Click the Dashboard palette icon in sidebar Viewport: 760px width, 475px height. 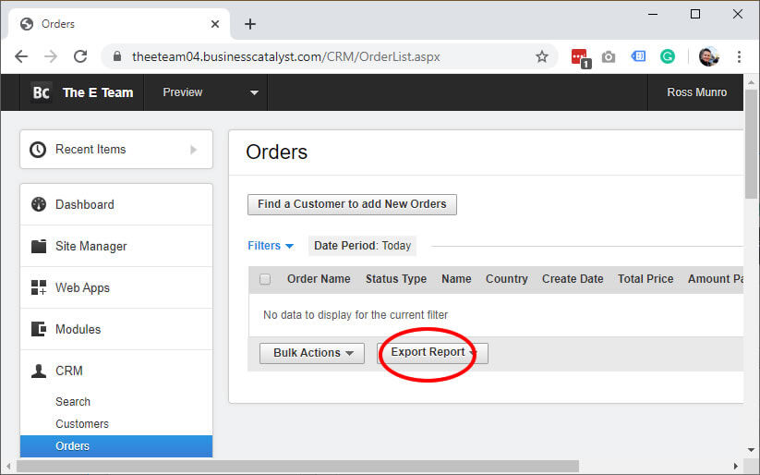pos(39,204)
